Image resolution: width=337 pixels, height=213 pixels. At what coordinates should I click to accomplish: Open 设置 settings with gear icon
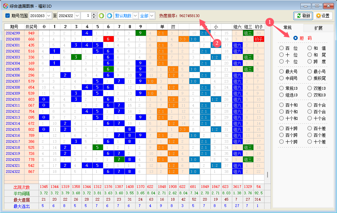pos(323,16)
